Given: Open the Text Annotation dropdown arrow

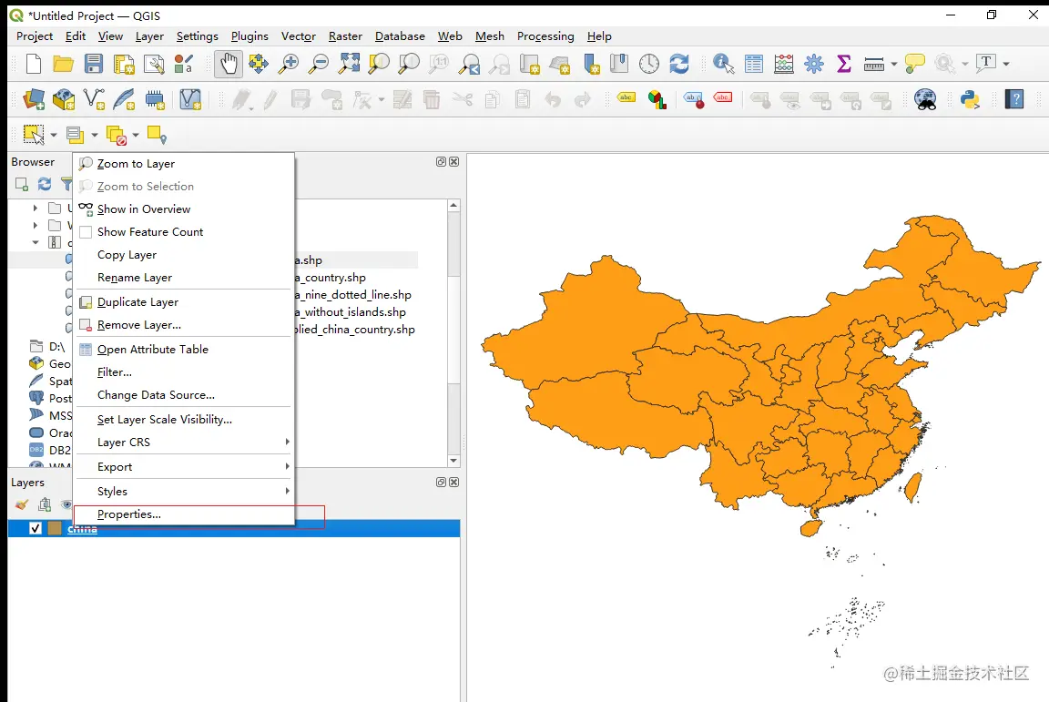Looking at the screenshot, I should tap(1005, 65).
